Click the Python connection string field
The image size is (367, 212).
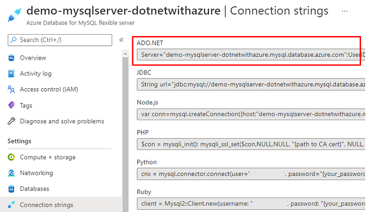(x=251, y=174)
